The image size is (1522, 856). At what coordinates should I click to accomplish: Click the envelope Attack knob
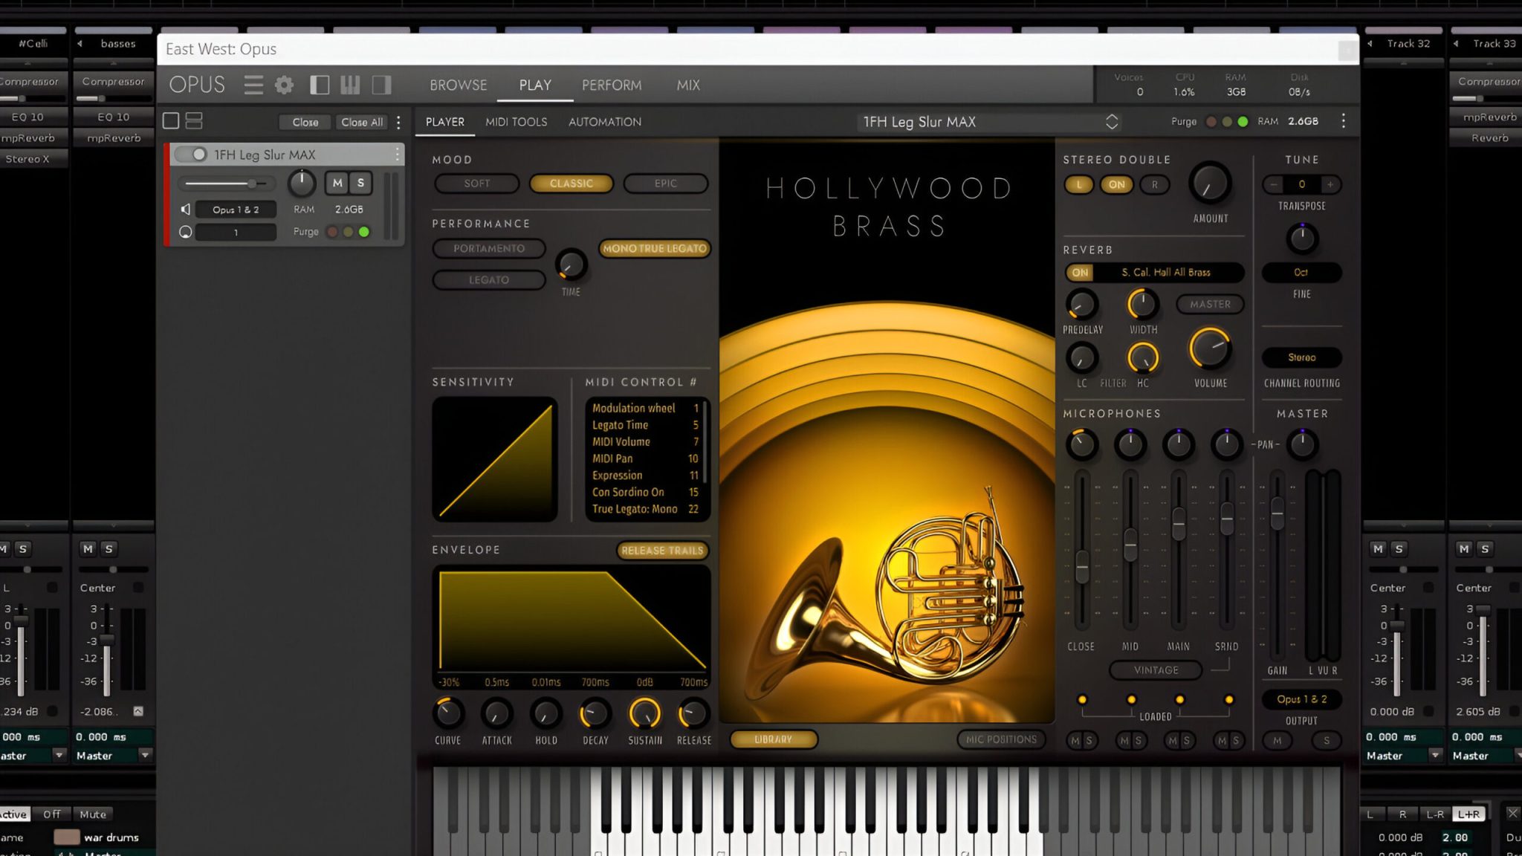[496, 713]
